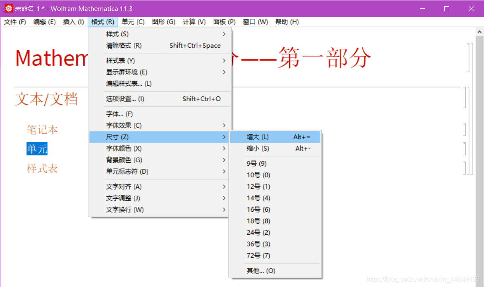
Task: Open 编辑样式表... (L) dialog
Action: tap(159, 84)
